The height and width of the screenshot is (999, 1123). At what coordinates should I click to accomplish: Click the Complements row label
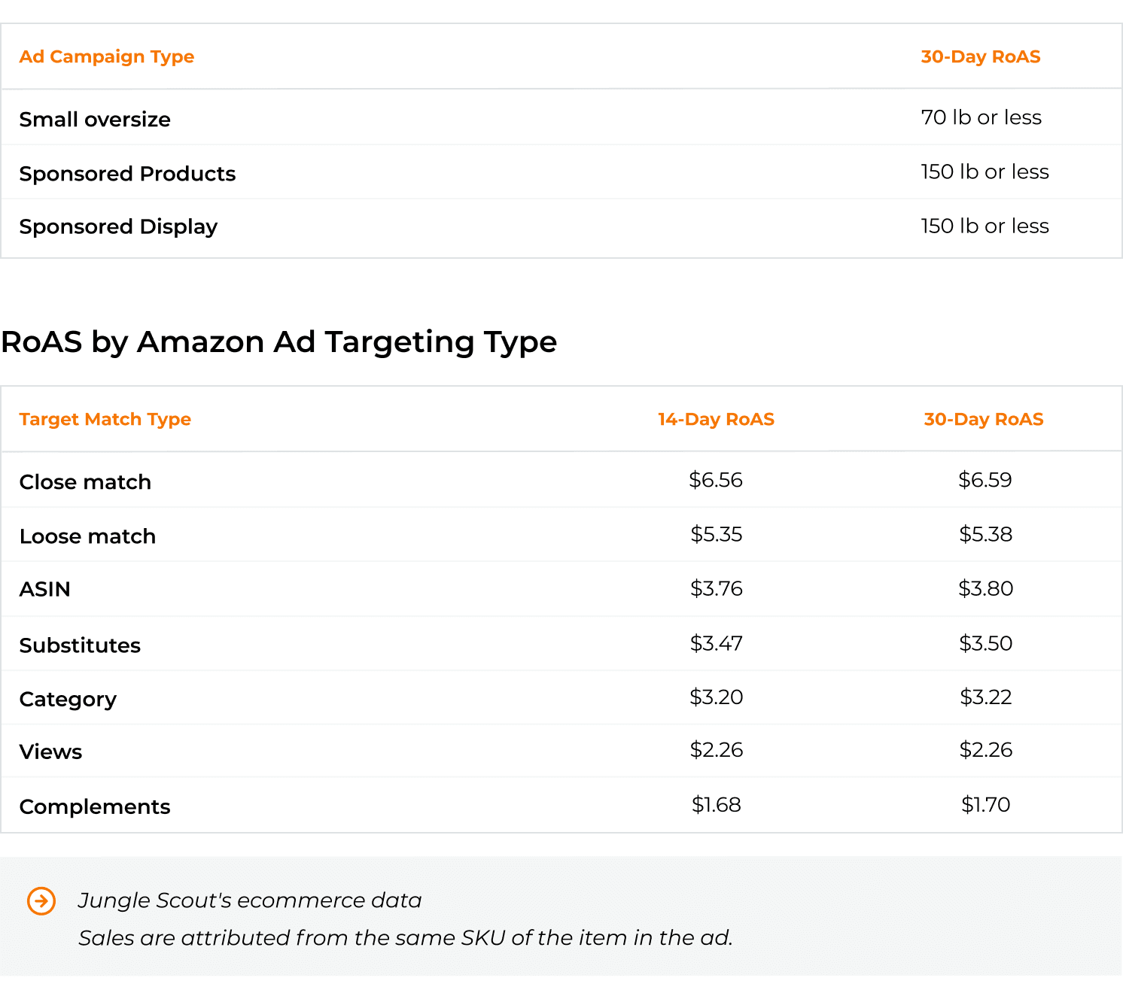[95, 807]
